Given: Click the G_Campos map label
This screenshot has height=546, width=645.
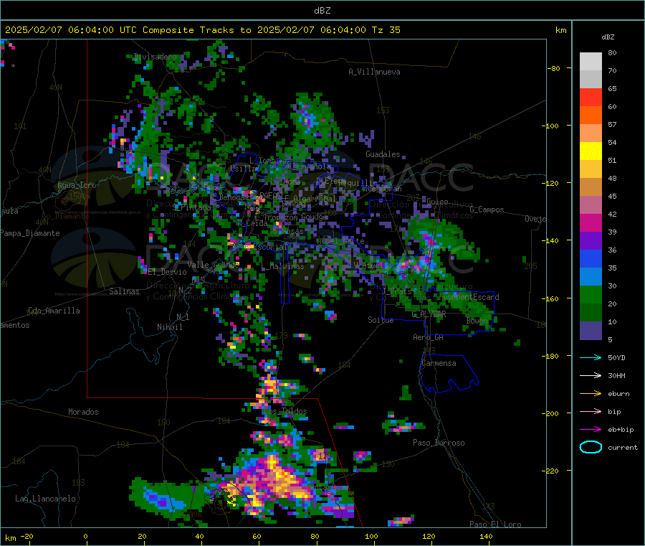Looking at the screenshot, I should click(x=487, y=210).
